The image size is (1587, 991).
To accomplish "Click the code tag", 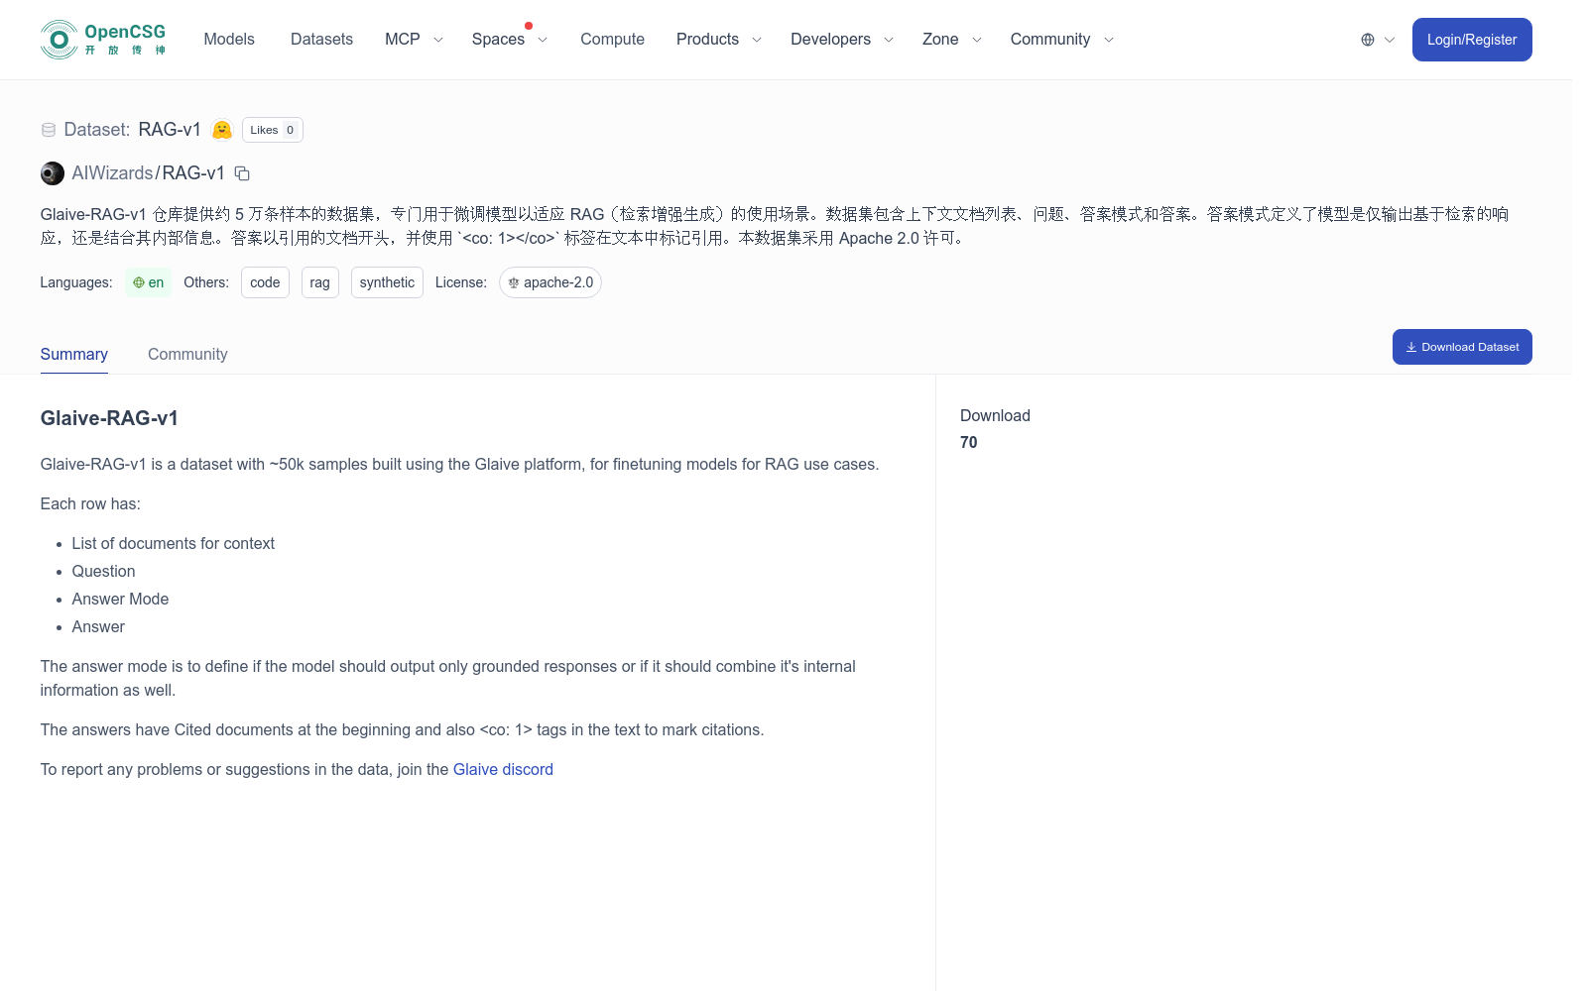I will coord(265,282).
